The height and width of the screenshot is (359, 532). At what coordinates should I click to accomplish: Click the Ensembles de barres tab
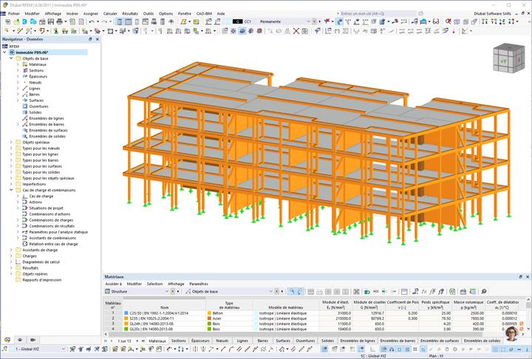point(398,341)
